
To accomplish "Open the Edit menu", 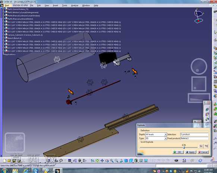I will pos(39,5).
